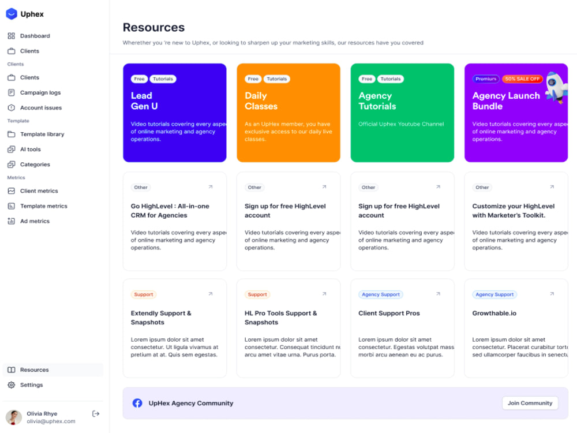The height and width of the screenshot is (433, 577).
Task: Click 'Extendly Support & Snapshots' title
Action: click(x=161, y=318)
